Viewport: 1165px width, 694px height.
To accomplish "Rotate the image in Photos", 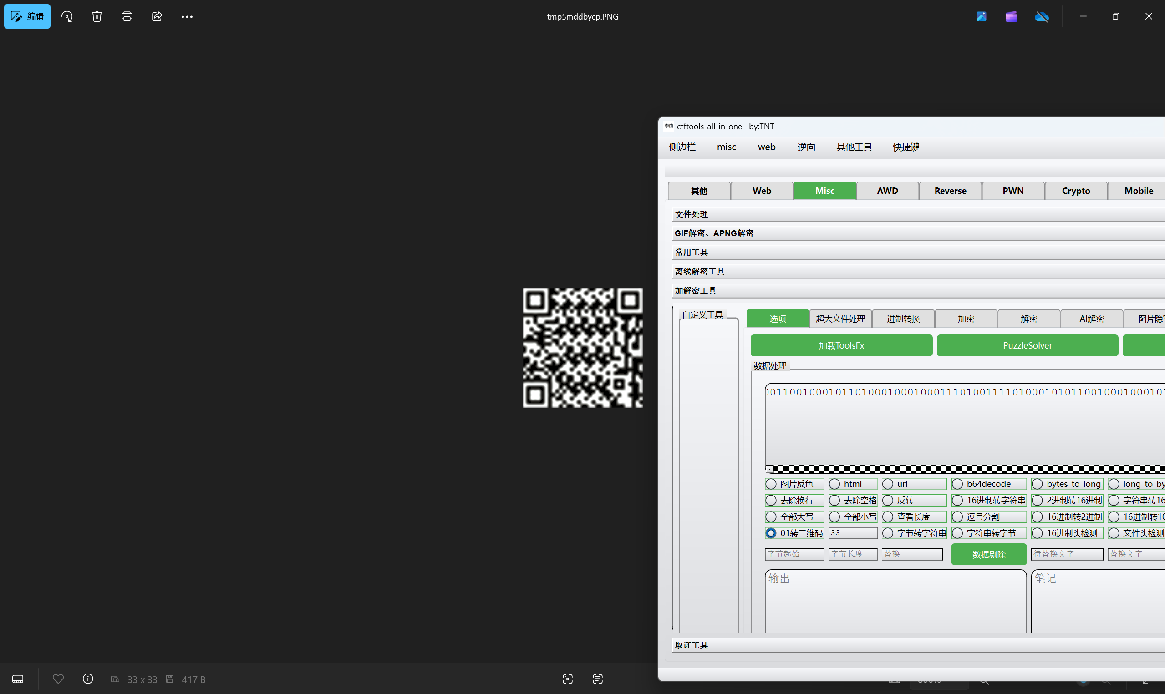I will click(67, 16).
